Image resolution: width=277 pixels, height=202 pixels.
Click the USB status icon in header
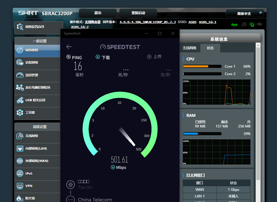click(x=259, y=24)
